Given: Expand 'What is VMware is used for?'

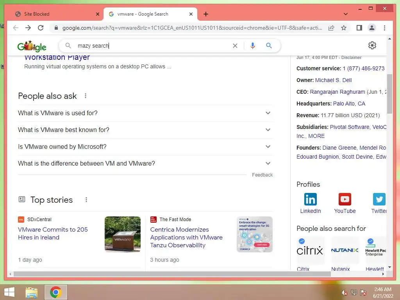Looking at the screenshot, I should coord(145,113).
